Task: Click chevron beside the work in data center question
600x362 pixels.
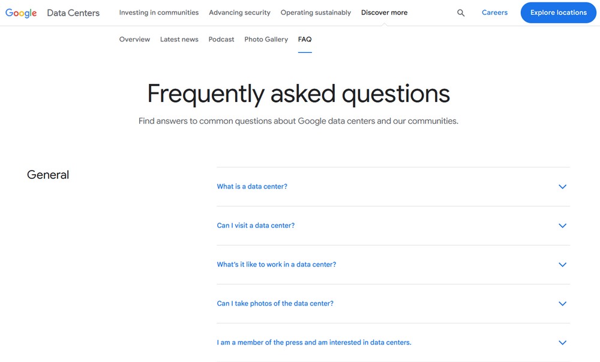Action: (562, 265)
